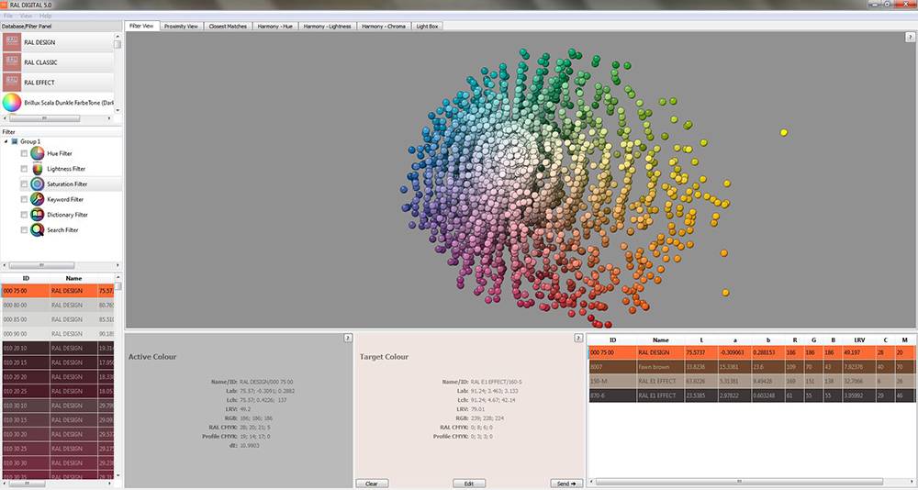The image size is (918, 490).
Task: Check the Search Filter checkbox
Action: (x=24, y=230)
